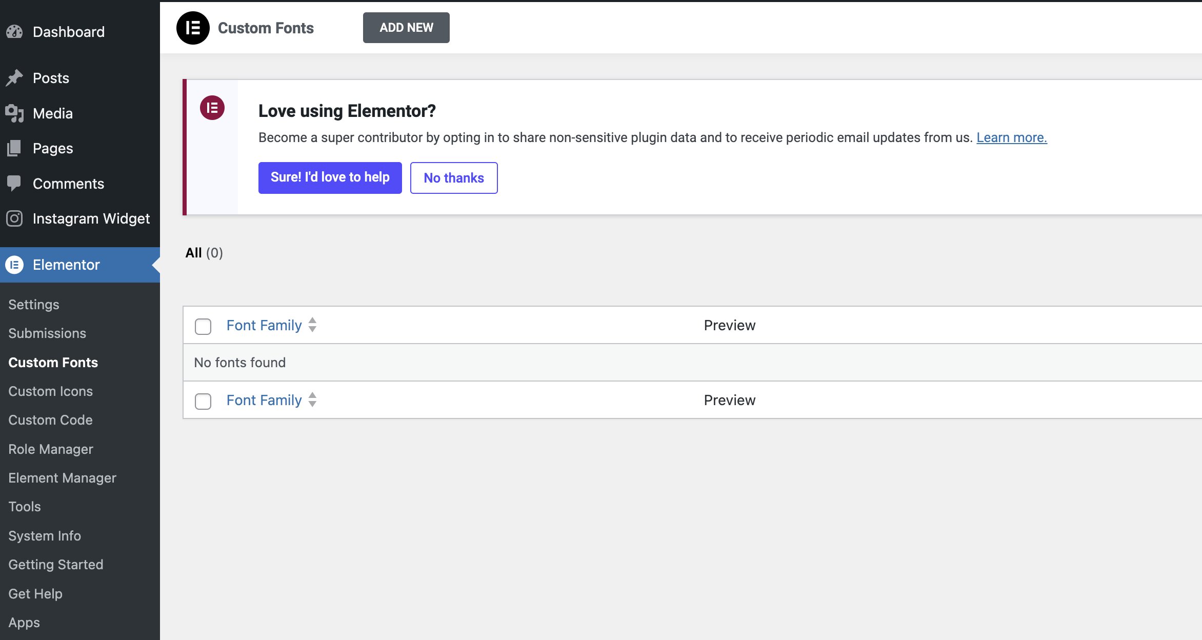This screenshot has height=640, width=1202.
Task: Open the Dashboard via its sidebar icon
Action: click(x=15, y=32)
